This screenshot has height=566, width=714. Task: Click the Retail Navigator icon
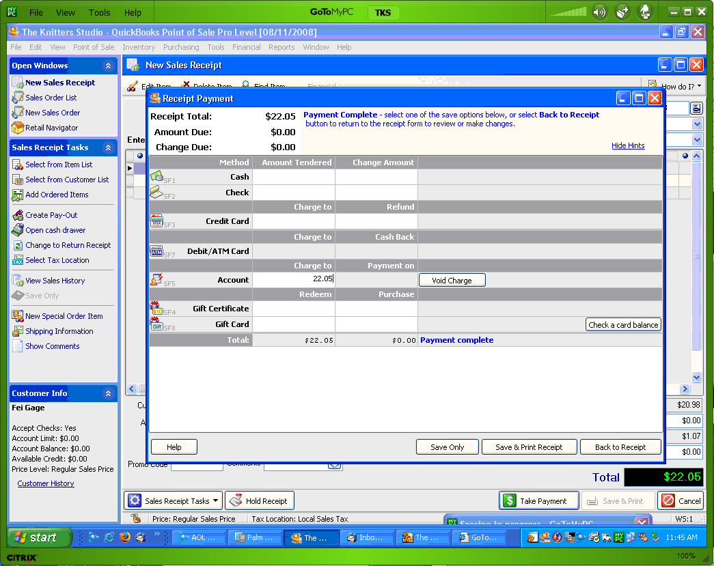[18, 128]
